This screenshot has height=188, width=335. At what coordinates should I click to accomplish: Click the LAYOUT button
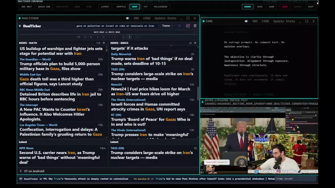pos(105,7)
